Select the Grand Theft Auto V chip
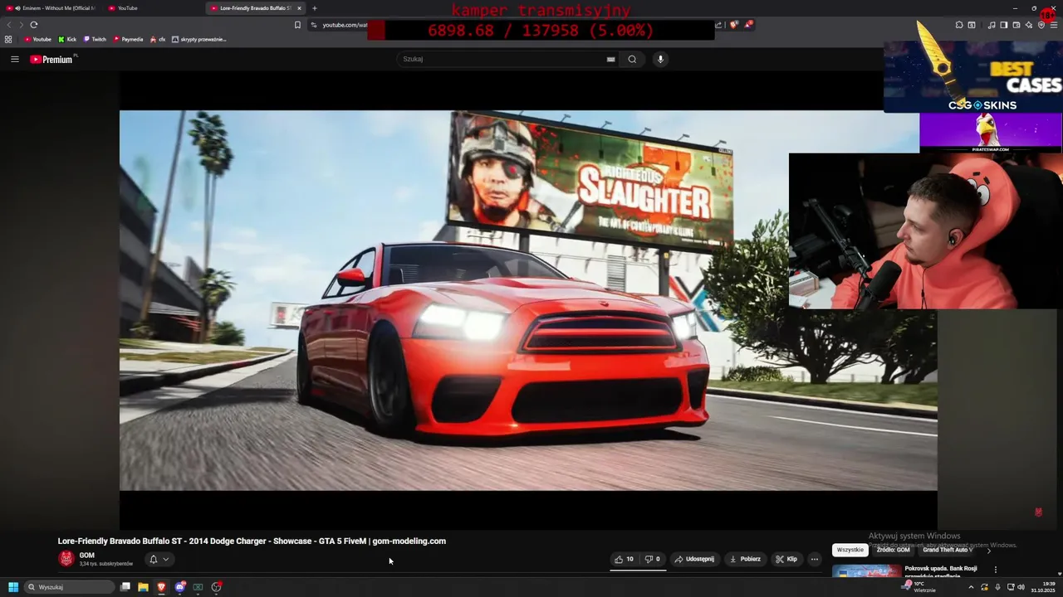 coord(948,550)
